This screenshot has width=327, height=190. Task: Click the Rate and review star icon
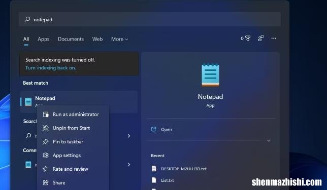tap(46, 169)
